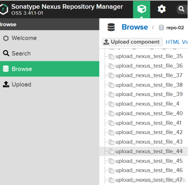This screenshot has width=188, height=185.
Task: Open the Welcome page in sidebar
Action: [x=50, y=38]
